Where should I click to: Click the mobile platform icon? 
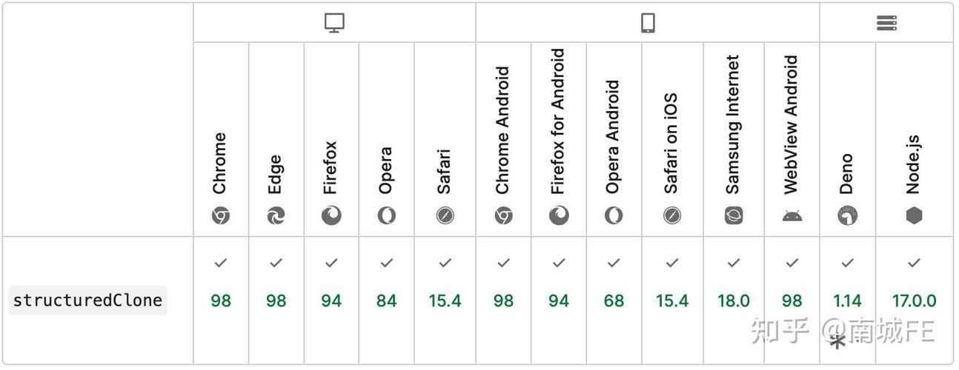pos(648,23)
